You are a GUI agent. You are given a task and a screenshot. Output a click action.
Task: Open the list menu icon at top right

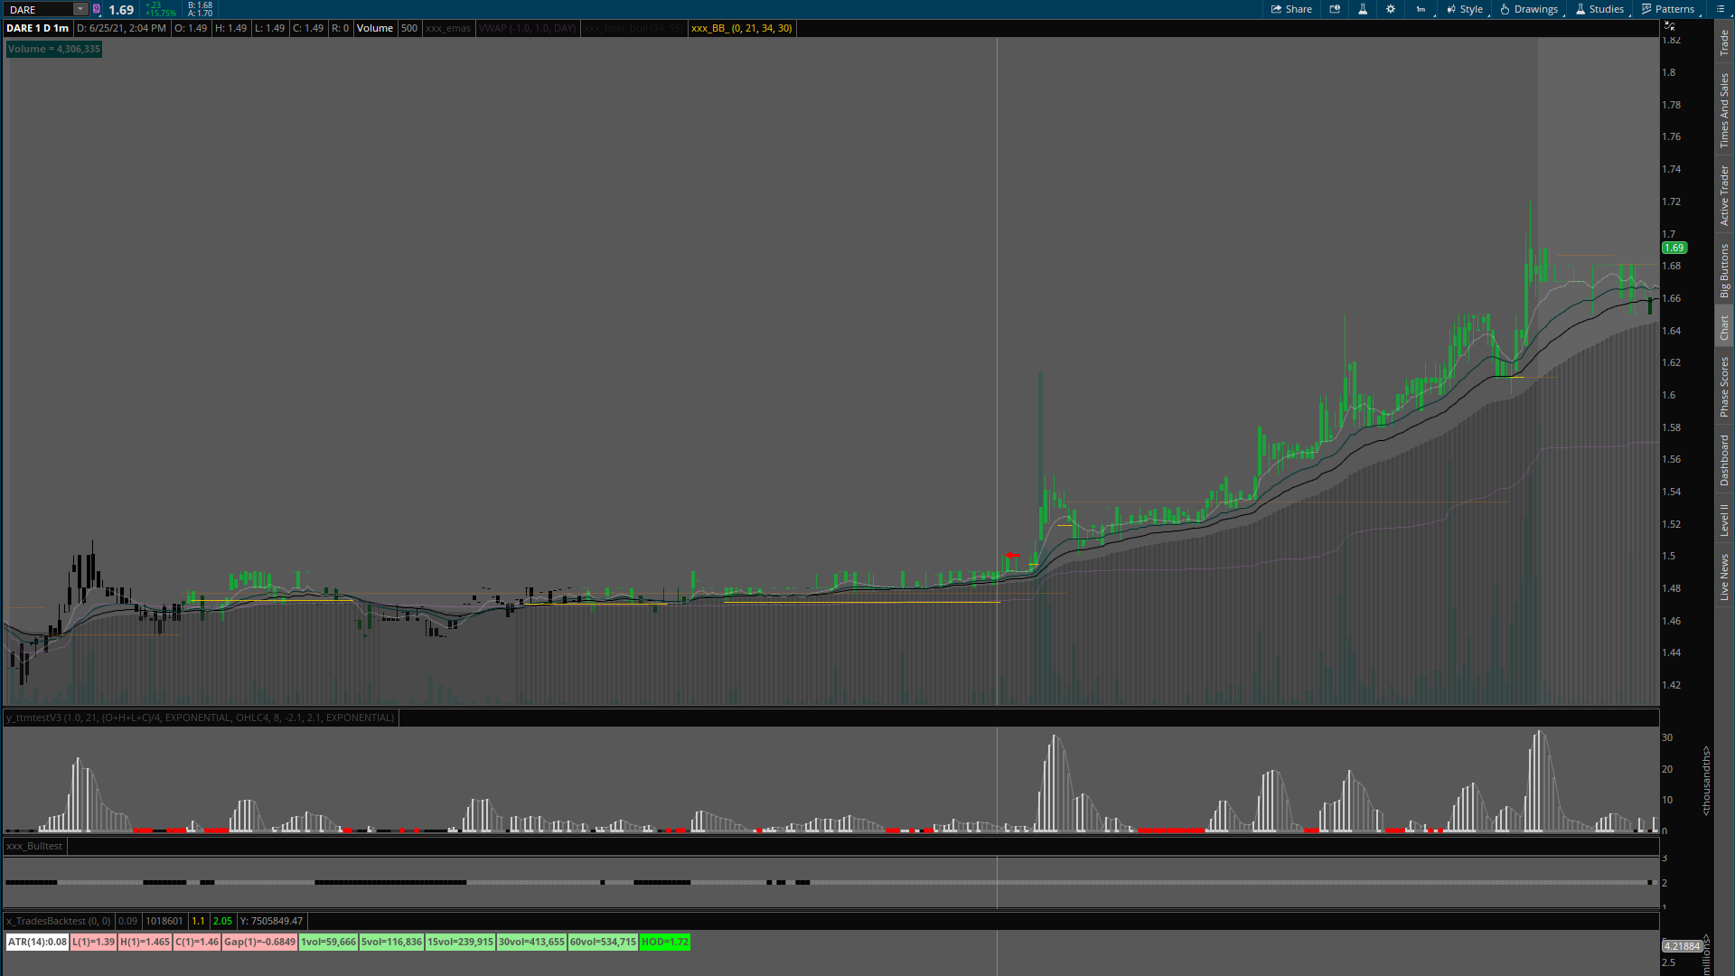pyautogui.click(x=1720, y=9)
